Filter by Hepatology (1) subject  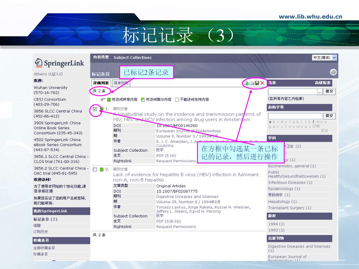[x=282, y=201]
